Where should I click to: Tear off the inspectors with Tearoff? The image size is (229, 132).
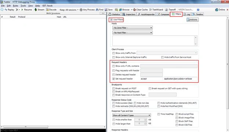[171, 10]
